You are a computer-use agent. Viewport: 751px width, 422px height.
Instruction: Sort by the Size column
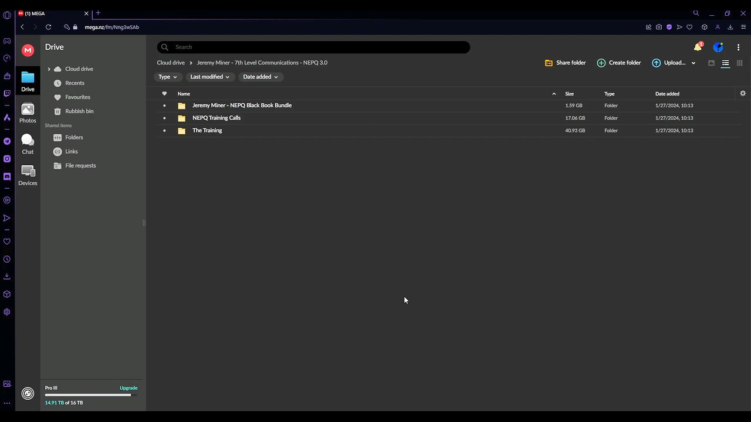tap(569, 94)
